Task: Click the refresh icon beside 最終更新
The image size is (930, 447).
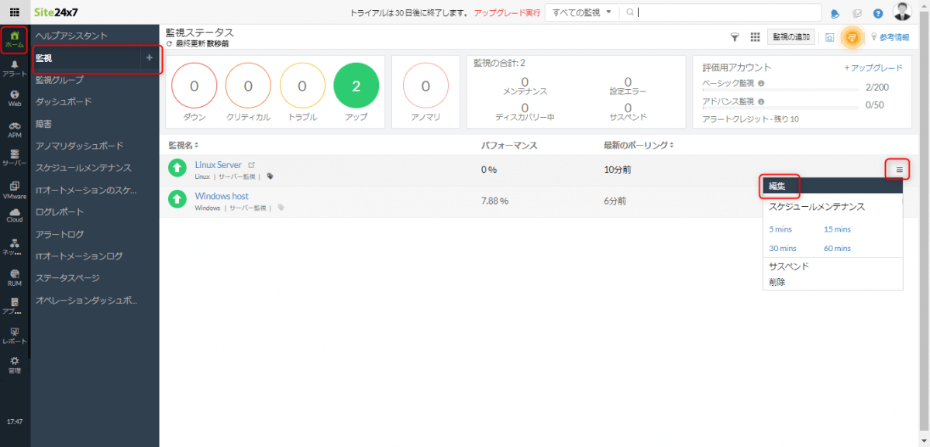Action: click(x=169, y=44)
